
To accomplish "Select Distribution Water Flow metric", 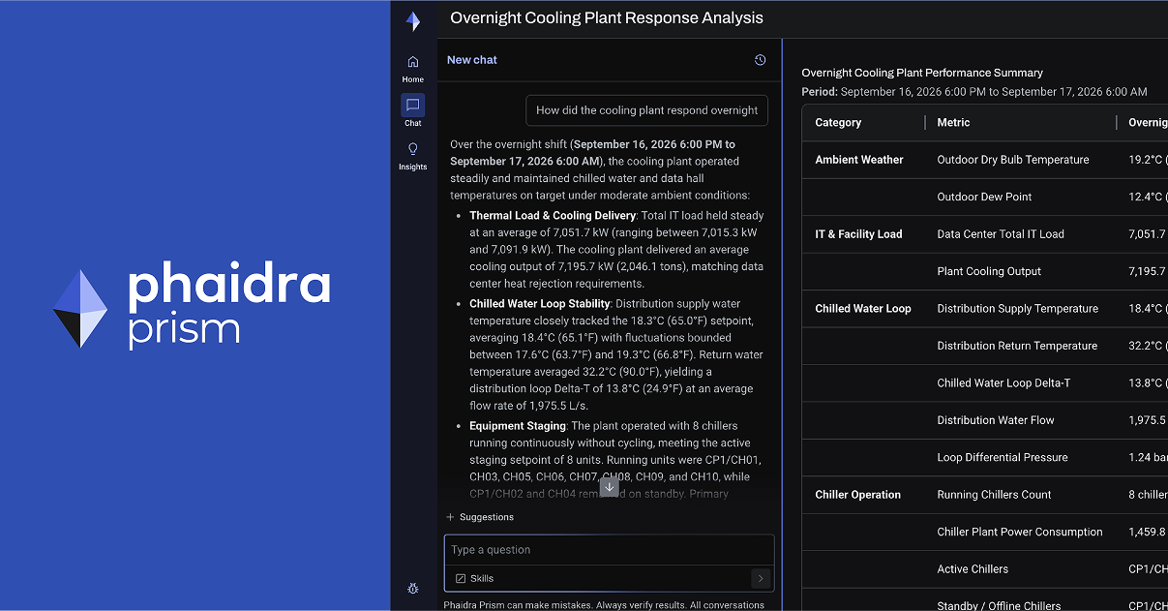I will (996, 420).
